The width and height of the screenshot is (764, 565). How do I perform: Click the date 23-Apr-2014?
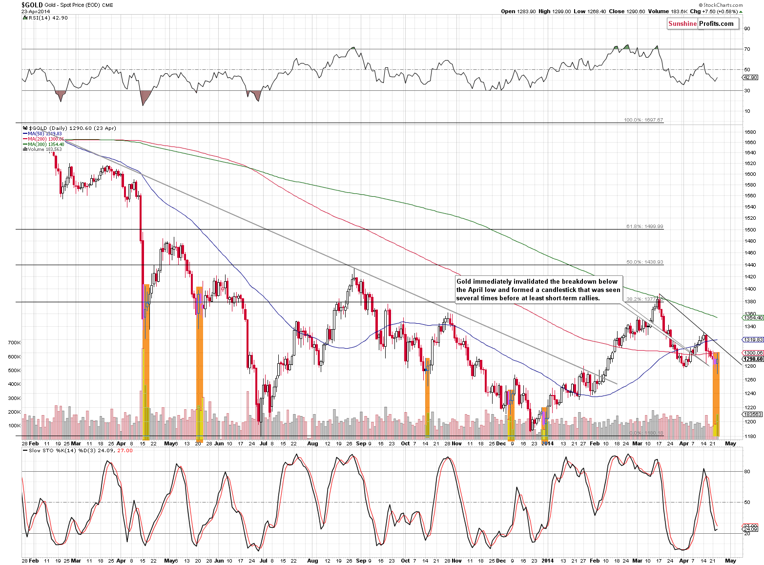[x=36, y=11]
